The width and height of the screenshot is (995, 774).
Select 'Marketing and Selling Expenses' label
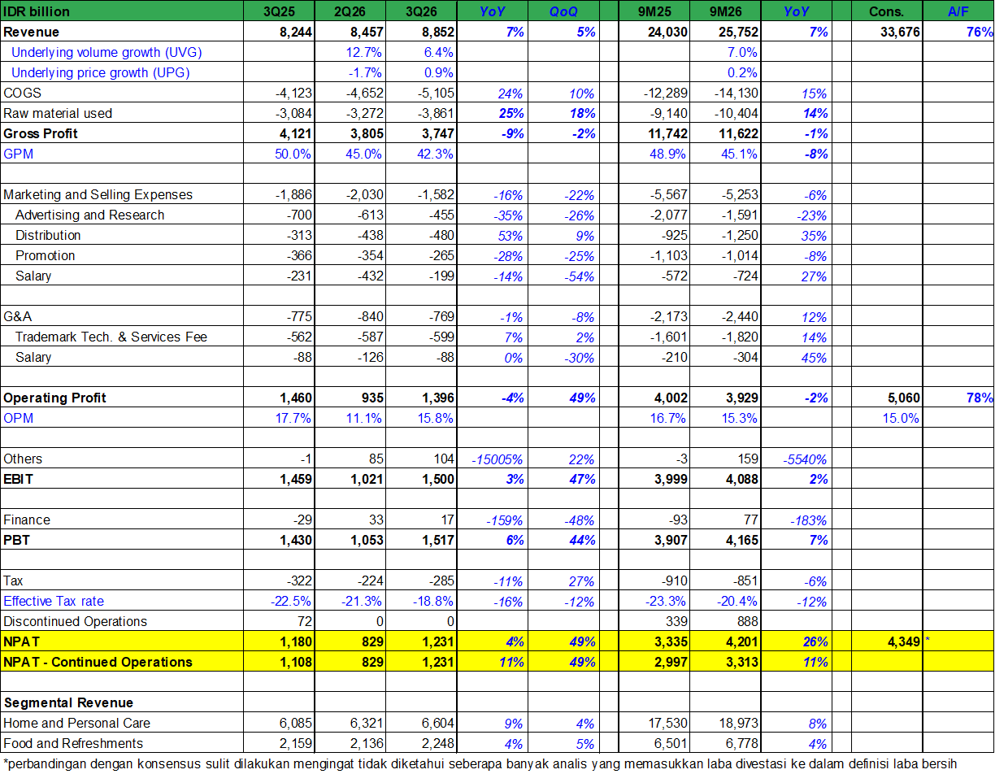(x=98, y=194)
